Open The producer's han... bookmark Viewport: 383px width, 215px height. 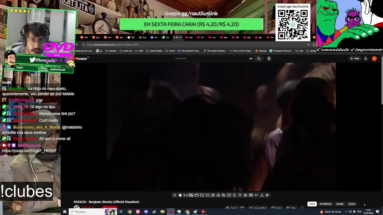[189, 51]
